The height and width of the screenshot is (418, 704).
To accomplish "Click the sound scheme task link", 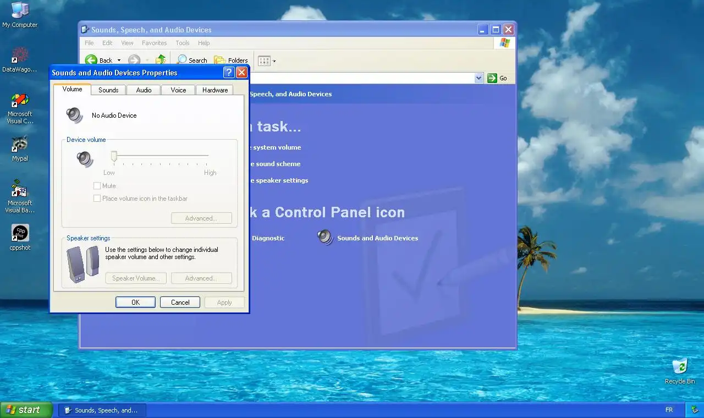I will (275, 164).
